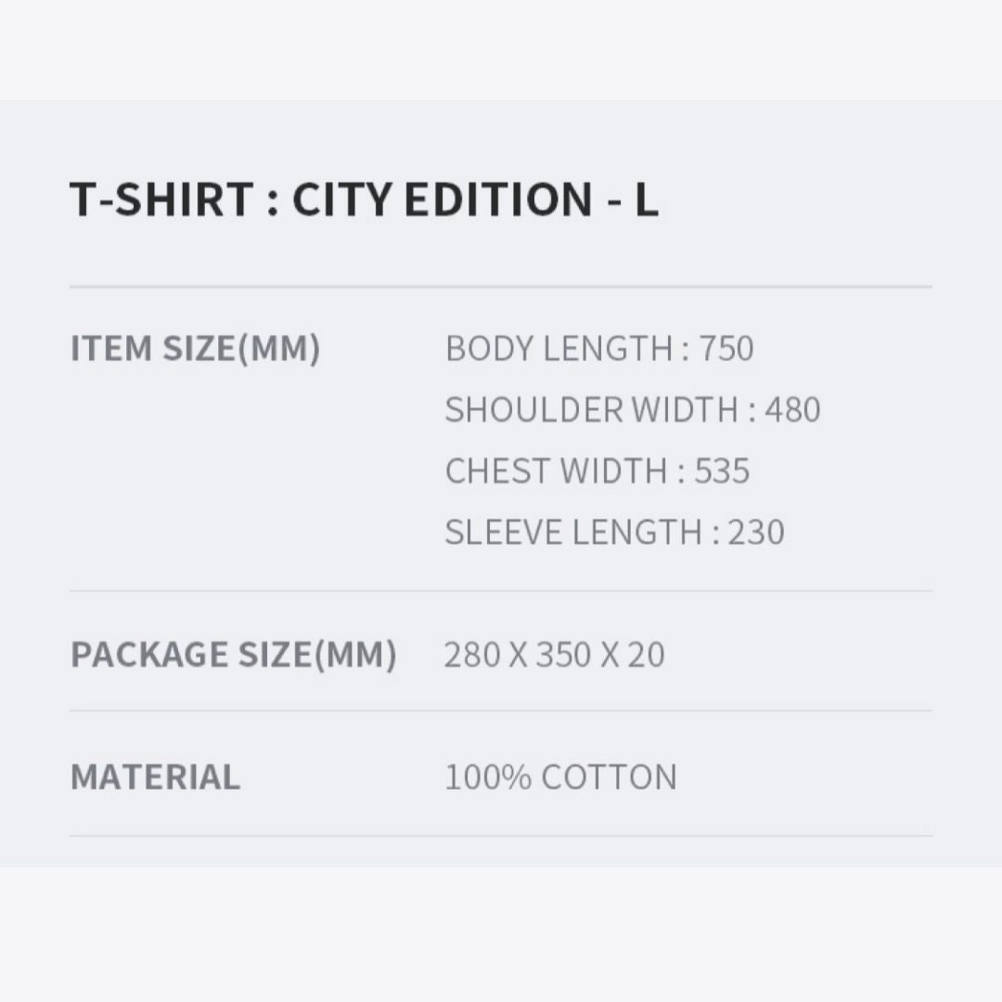Screen dimensions: 1002x1002
Task: Click the 100% COTTON text
Action: tap(560, 777)
